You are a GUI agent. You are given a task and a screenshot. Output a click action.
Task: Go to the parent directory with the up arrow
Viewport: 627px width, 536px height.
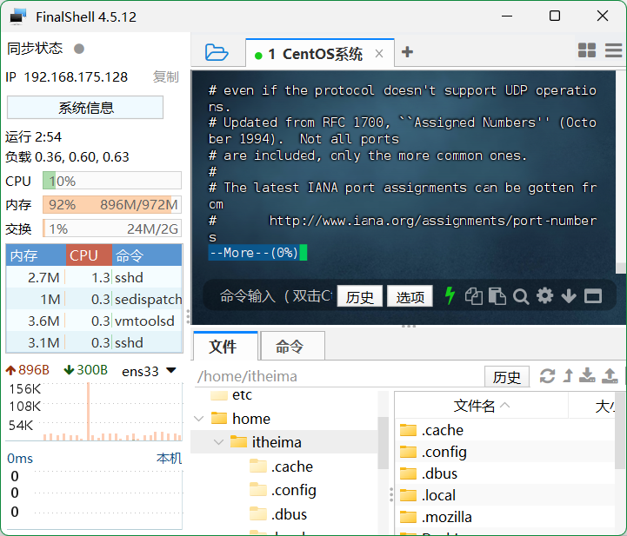click(568, 376)
